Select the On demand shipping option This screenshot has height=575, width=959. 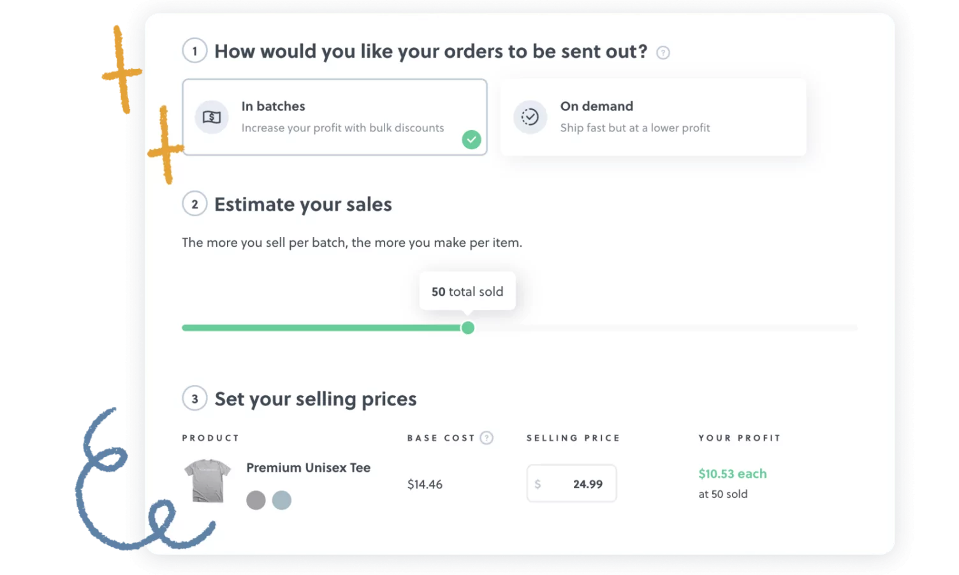[x=654, y=117]
